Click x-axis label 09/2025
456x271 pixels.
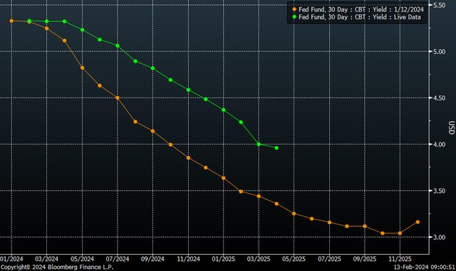pyautogui.click(x=365, y=259)
